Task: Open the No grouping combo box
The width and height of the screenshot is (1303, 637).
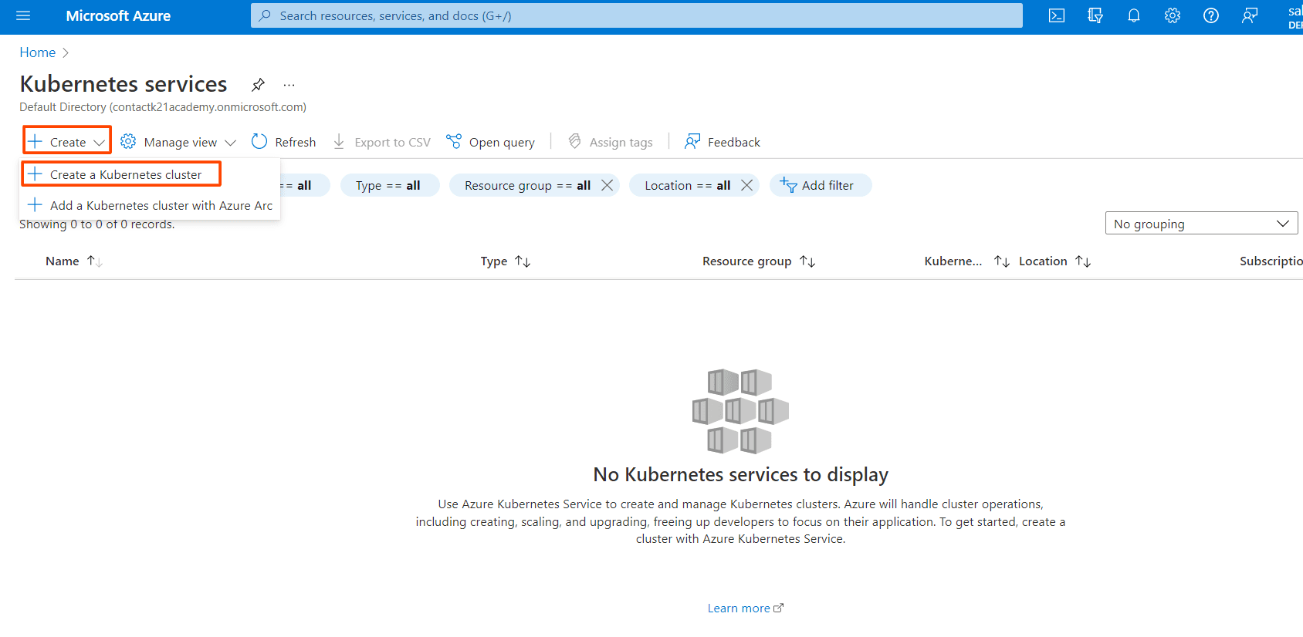Action: (1201, 224)
